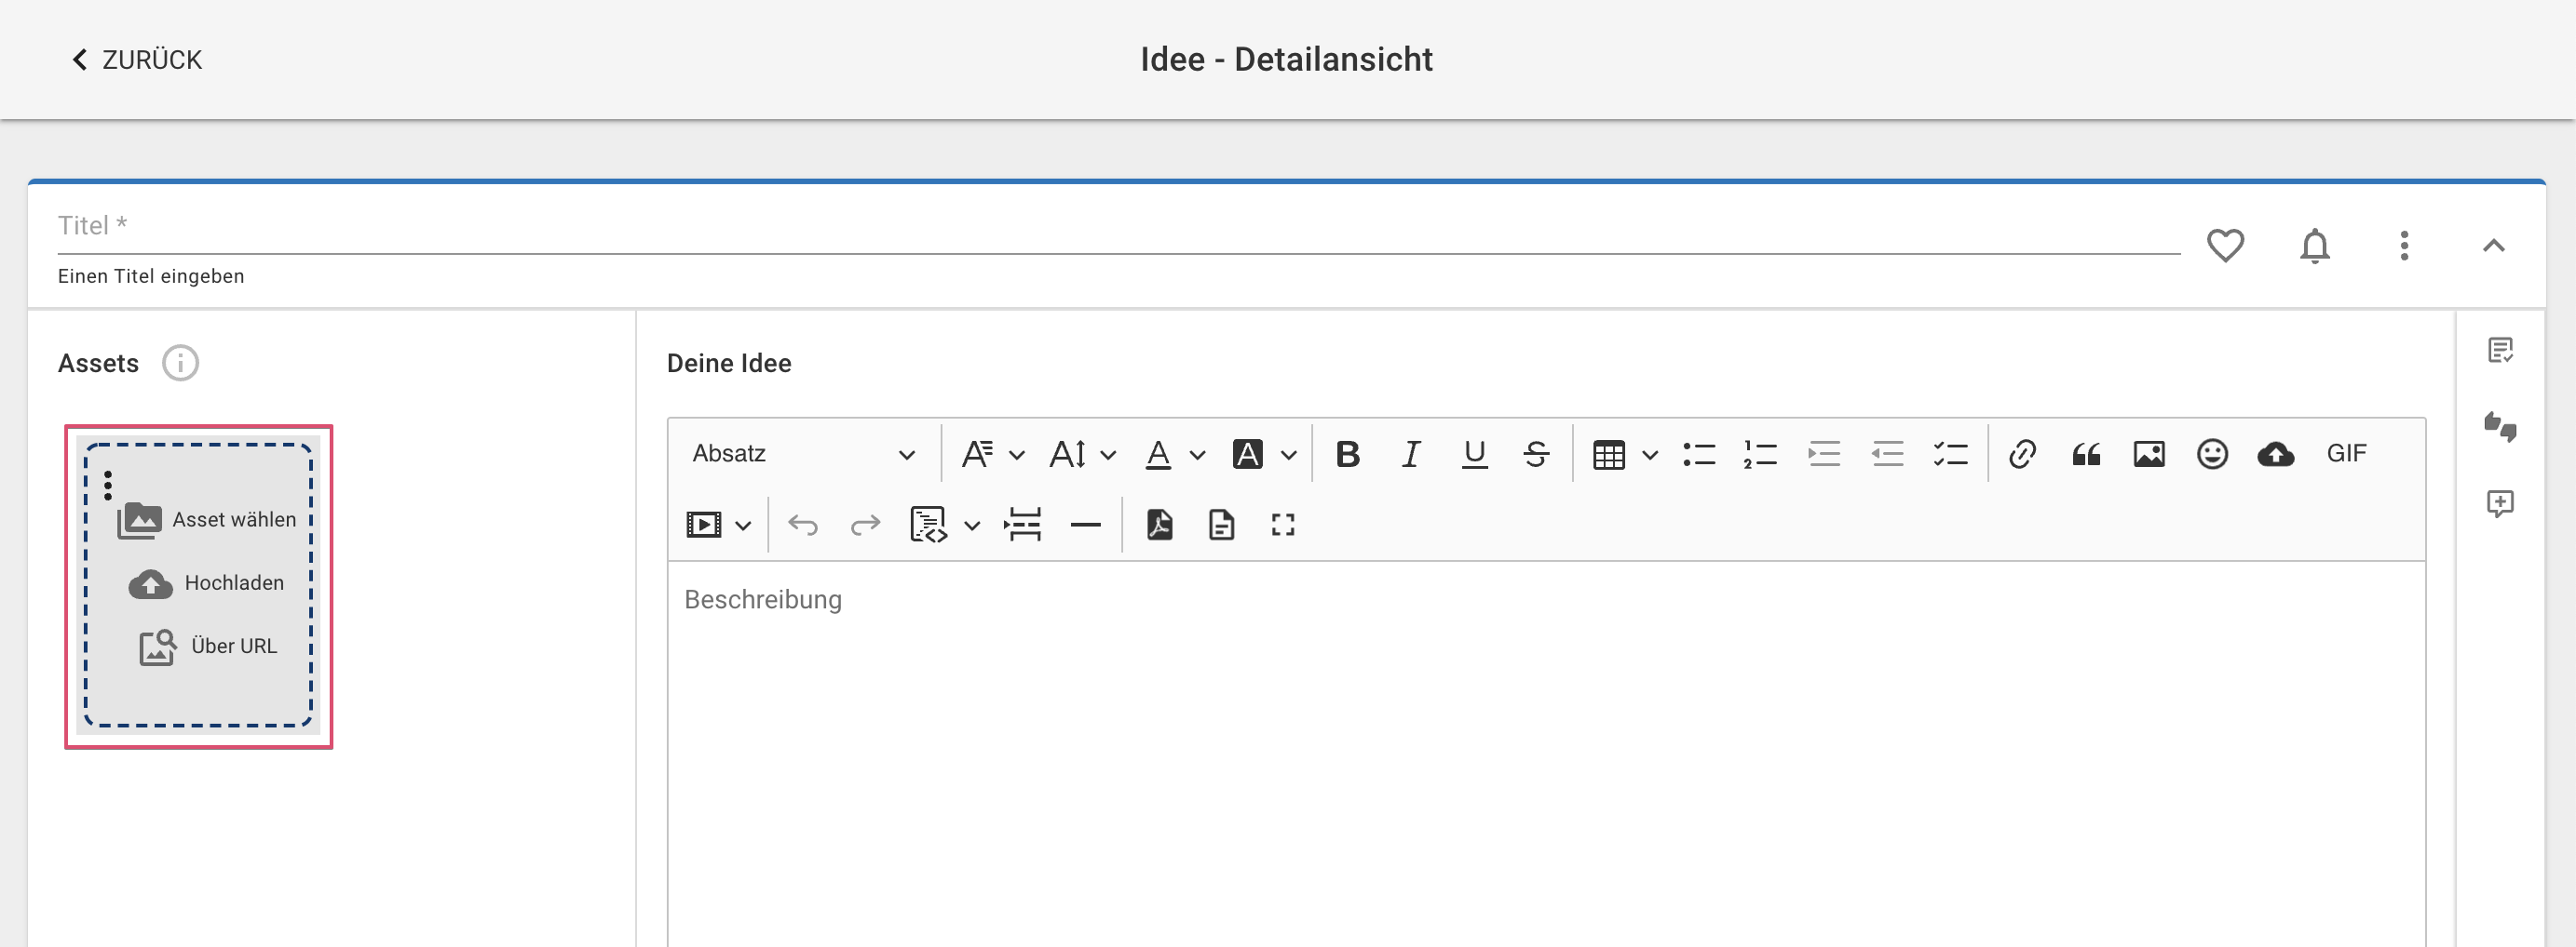Toggle underline formatting
This screenshot has height=947, width=2576.
coord(1474,455)
